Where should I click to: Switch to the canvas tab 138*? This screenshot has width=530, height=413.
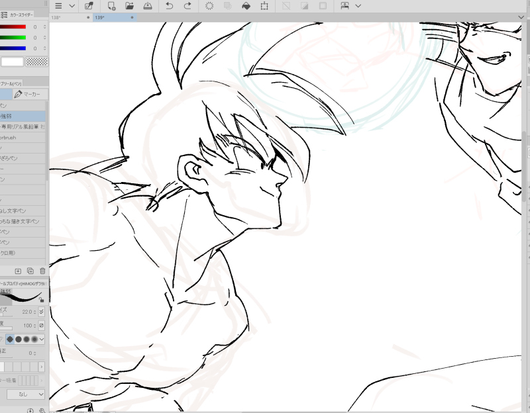pyautogui.click(x=71, y=18)
